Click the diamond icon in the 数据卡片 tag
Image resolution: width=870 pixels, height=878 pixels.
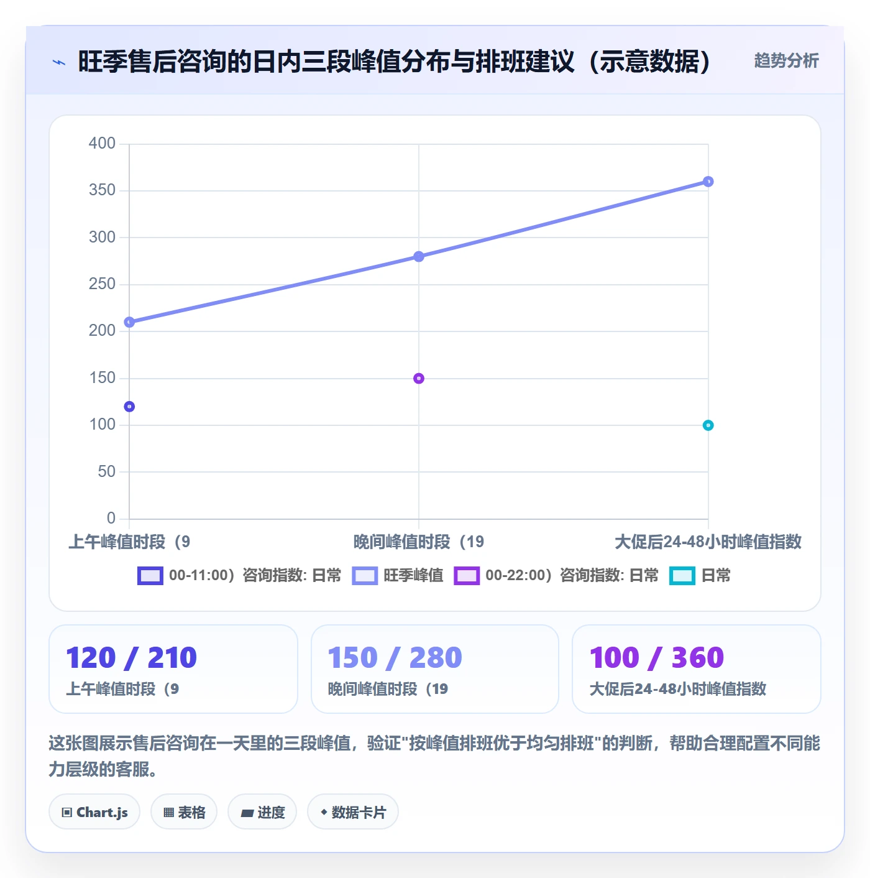pos(324,812)
